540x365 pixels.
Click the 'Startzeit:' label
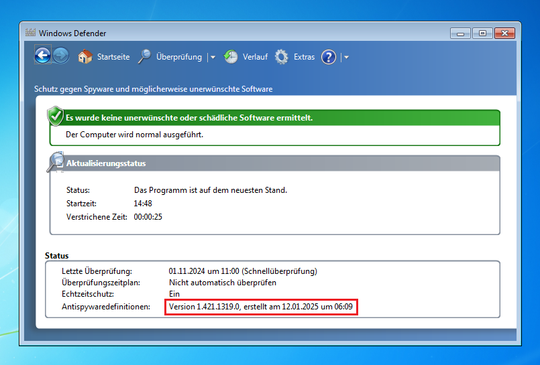pos(81,204)
